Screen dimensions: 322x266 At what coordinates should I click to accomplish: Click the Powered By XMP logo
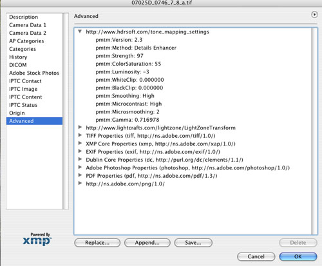pyautogui.click(x=37, y=239)
